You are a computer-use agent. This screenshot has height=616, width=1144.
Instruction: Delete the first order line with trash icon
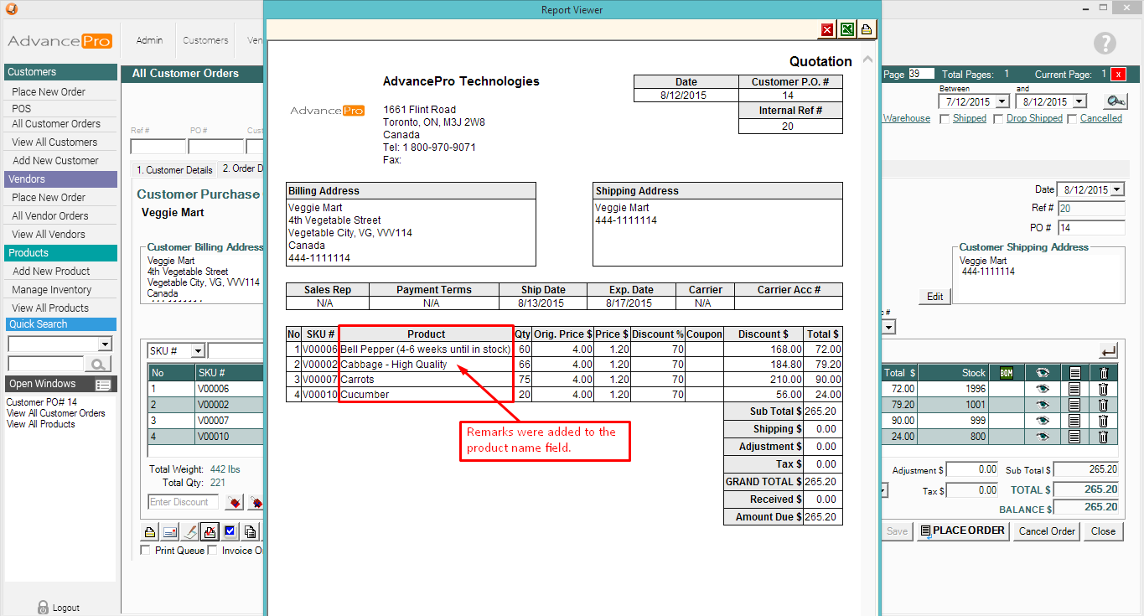click(1103, 389)
